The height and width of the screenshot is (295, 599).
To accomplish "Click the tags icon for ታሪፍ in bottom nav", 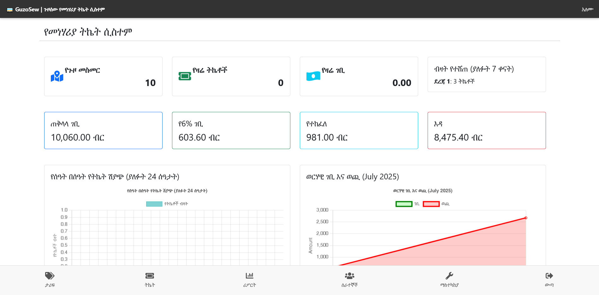I will 50,276.
